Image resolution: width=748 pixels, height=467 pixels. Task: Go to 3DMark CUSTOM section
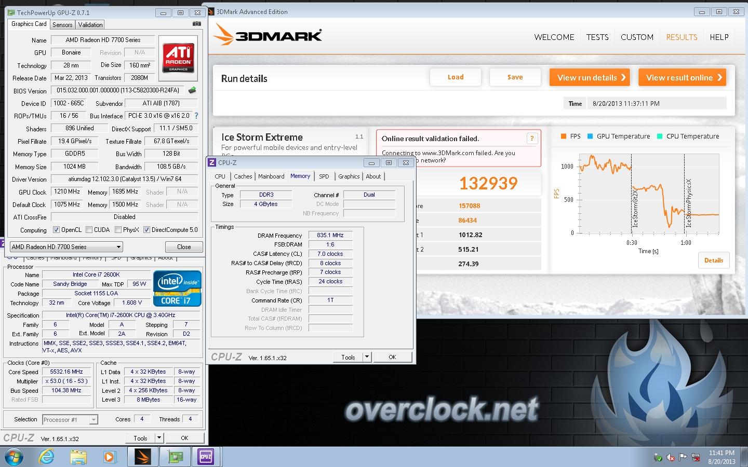coord(637,37)
